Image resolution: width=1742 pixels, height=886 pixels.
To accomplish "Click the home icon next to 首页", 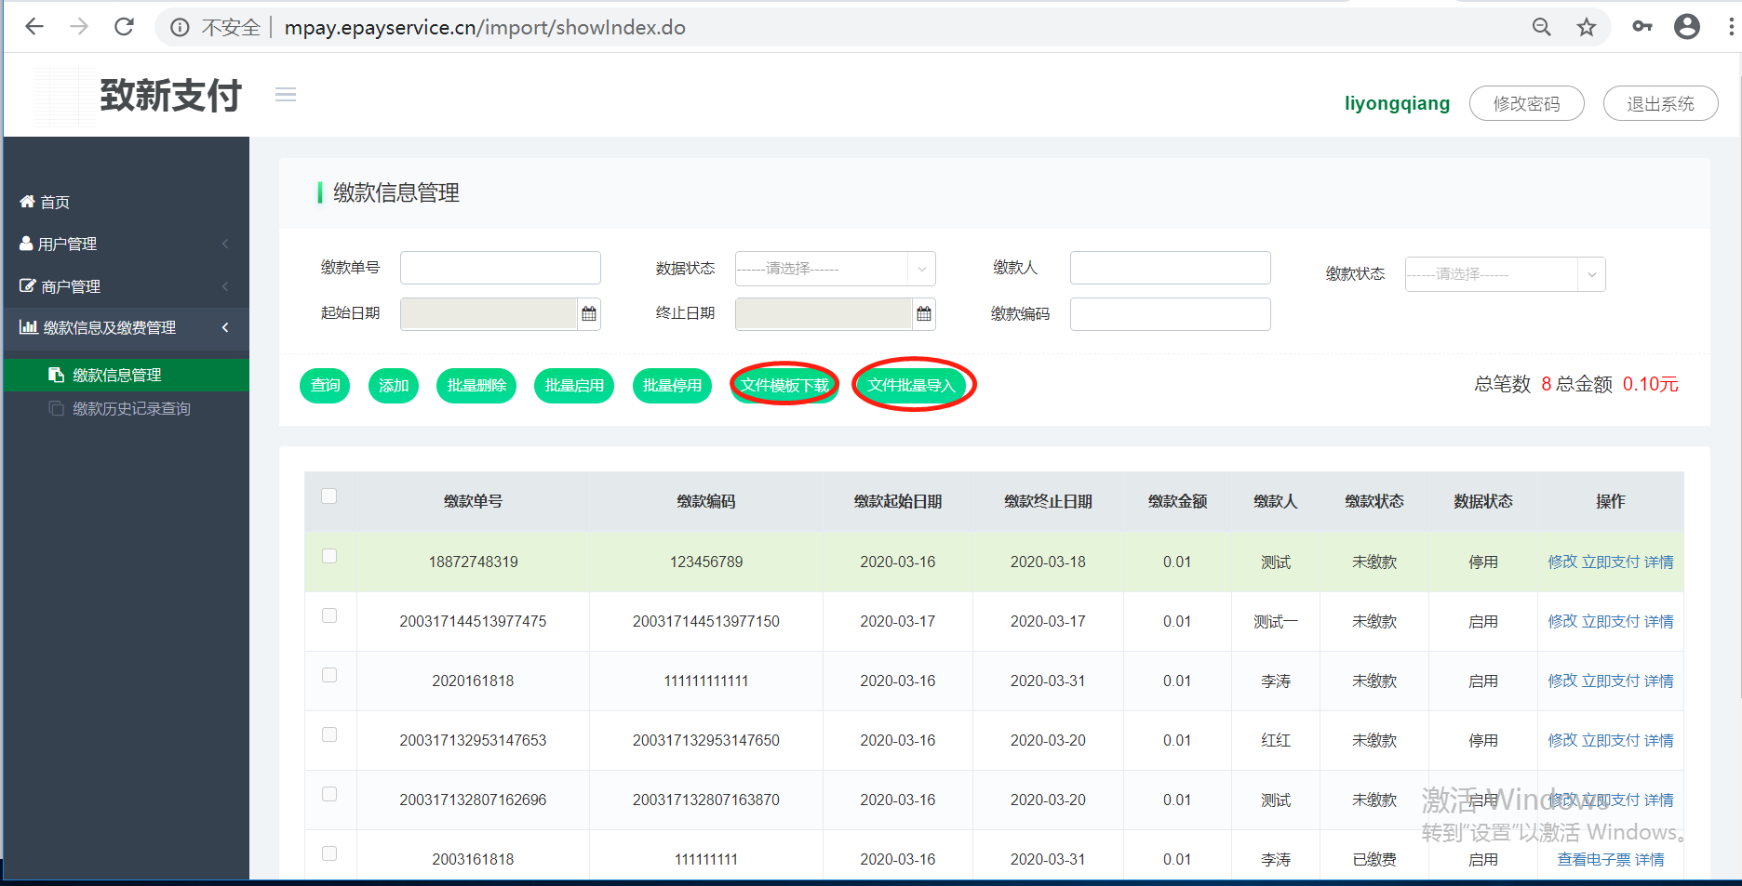I will 27,201.
